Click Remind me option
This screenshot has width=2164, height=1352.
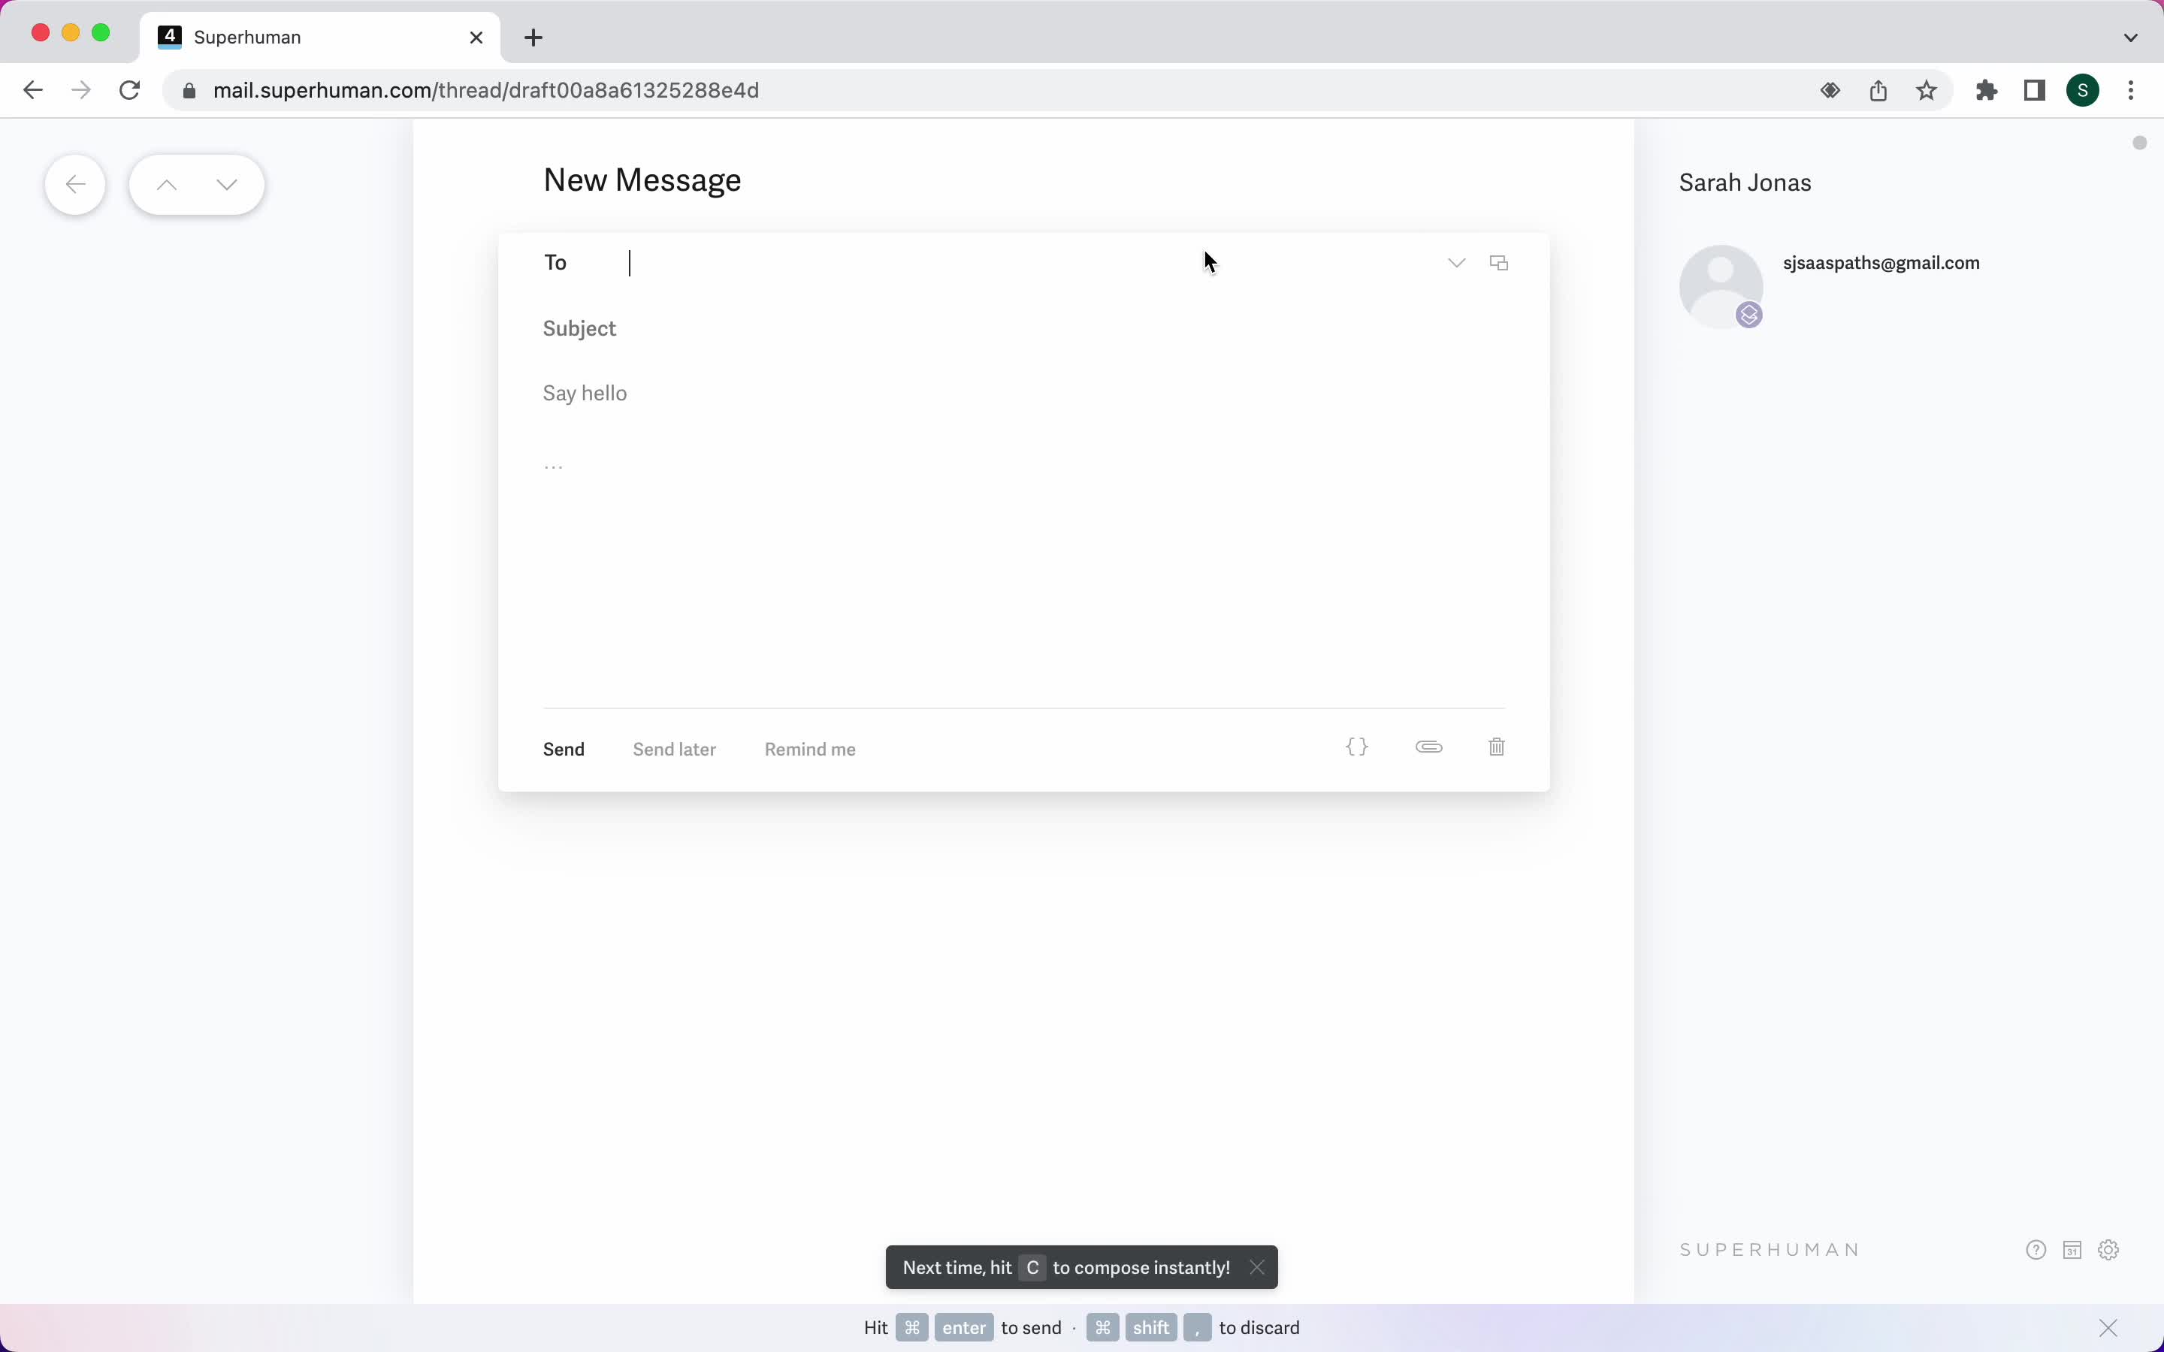pyautogui.click(x=810, y=749)
